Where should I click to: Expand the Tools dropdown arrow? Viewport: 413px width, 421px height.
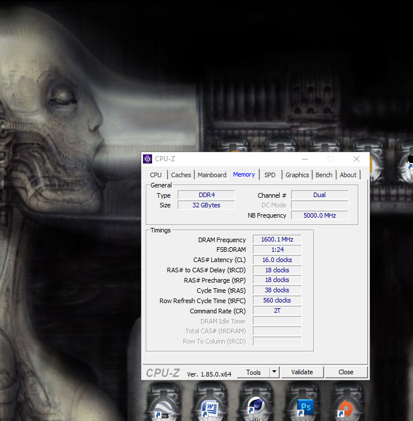(x=274, y=372)
